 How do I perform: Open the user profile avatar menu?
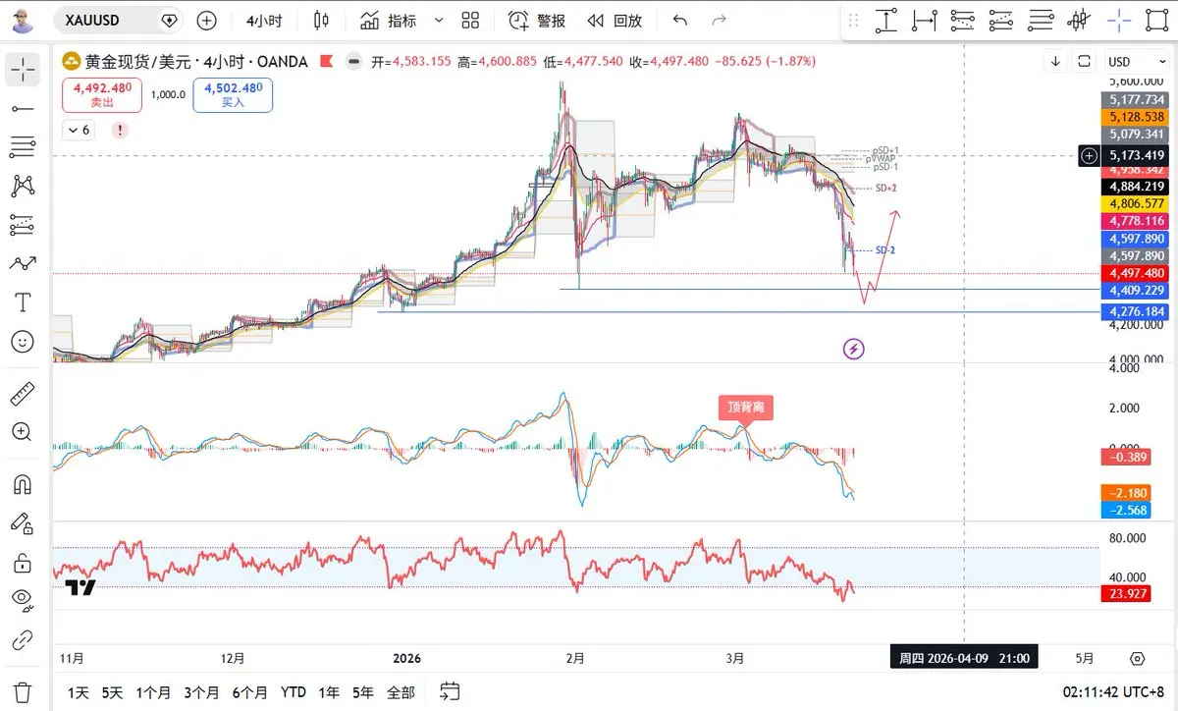point(24,20)
